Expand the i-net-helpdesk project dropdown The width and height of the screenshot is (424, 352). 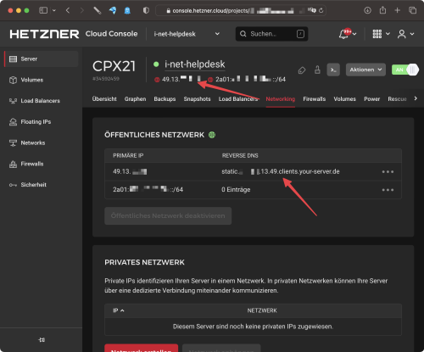(x=217, y=34)
